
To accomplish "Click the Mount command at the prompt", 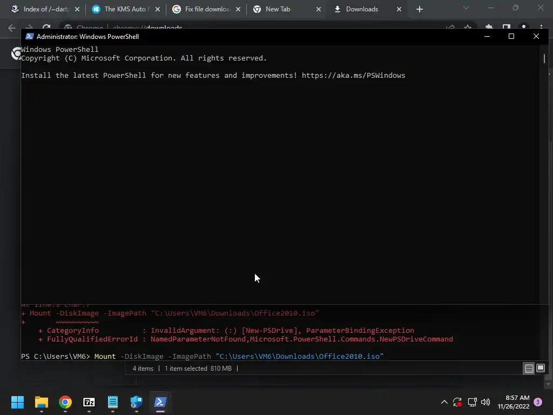I will [x=105, y=357].
